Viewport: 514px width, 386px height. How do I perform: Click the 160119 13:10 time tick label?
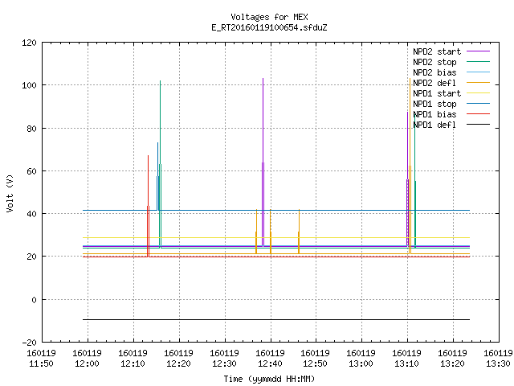coord(407,359)
